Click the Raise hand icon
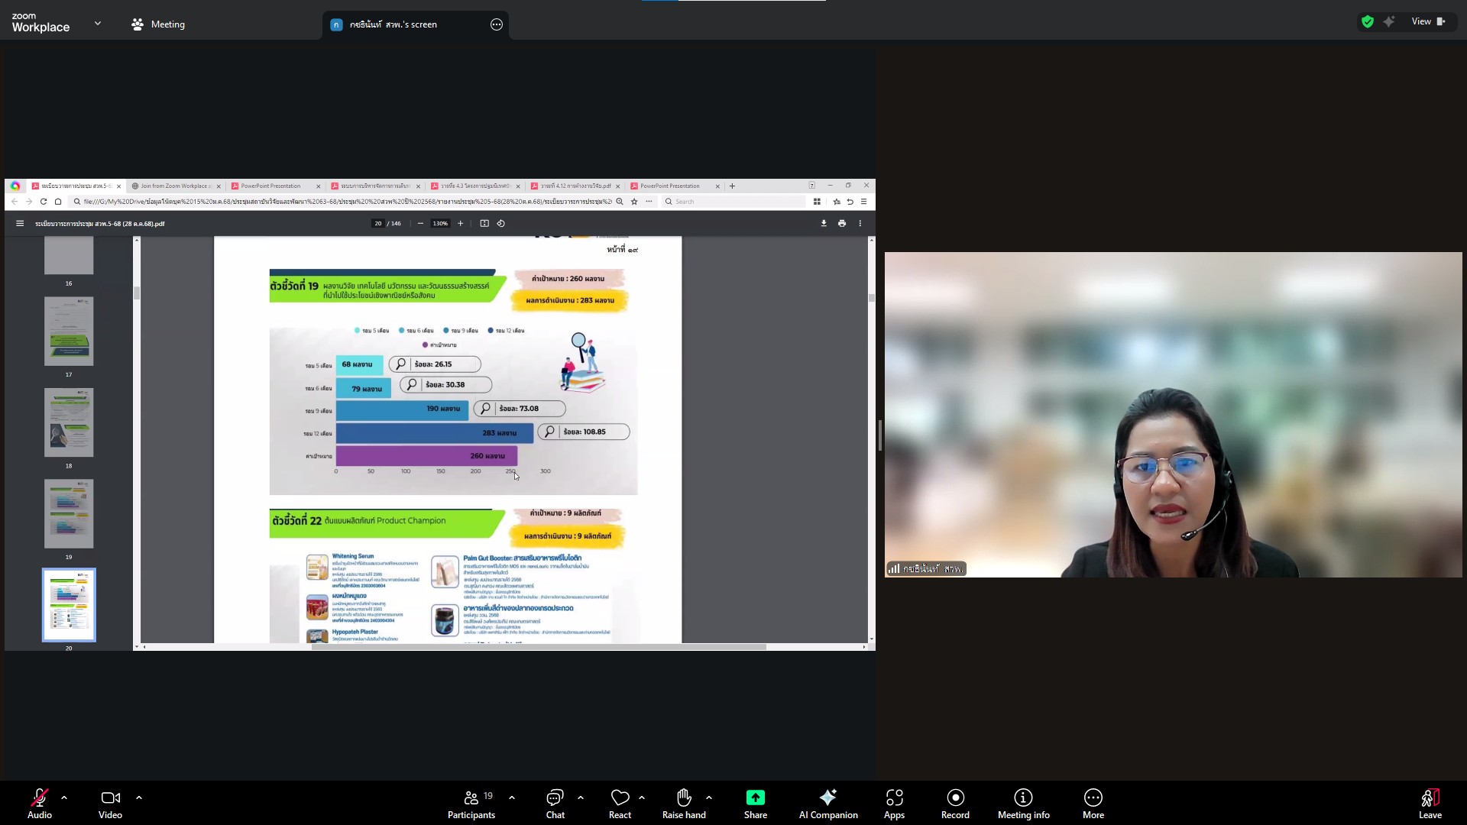The image size is (1467, 825). [x=684, y=798]
